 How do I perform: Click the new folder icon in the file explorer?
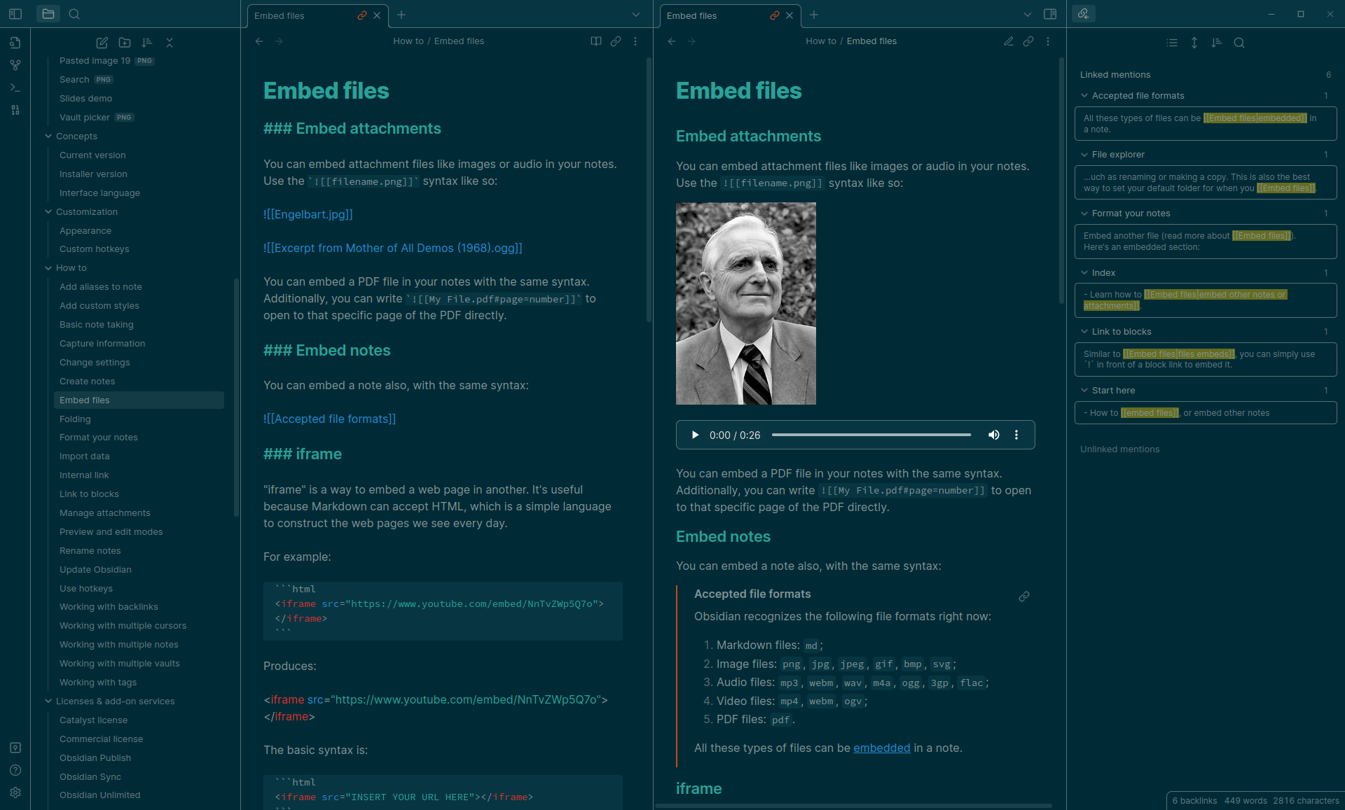(125, 43)
